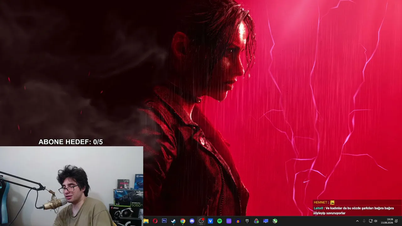402x226 pixels.
Task: Switch to OBS Studio on the taskbar
Action: pos(201,221)
